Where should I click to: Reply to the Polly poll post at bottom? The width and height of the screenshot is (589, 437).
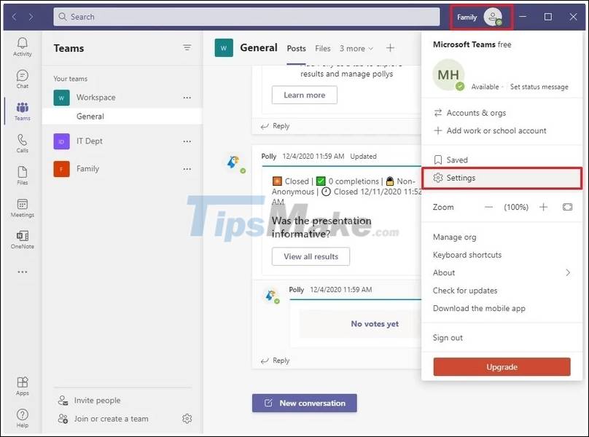(x=275, y=361)
